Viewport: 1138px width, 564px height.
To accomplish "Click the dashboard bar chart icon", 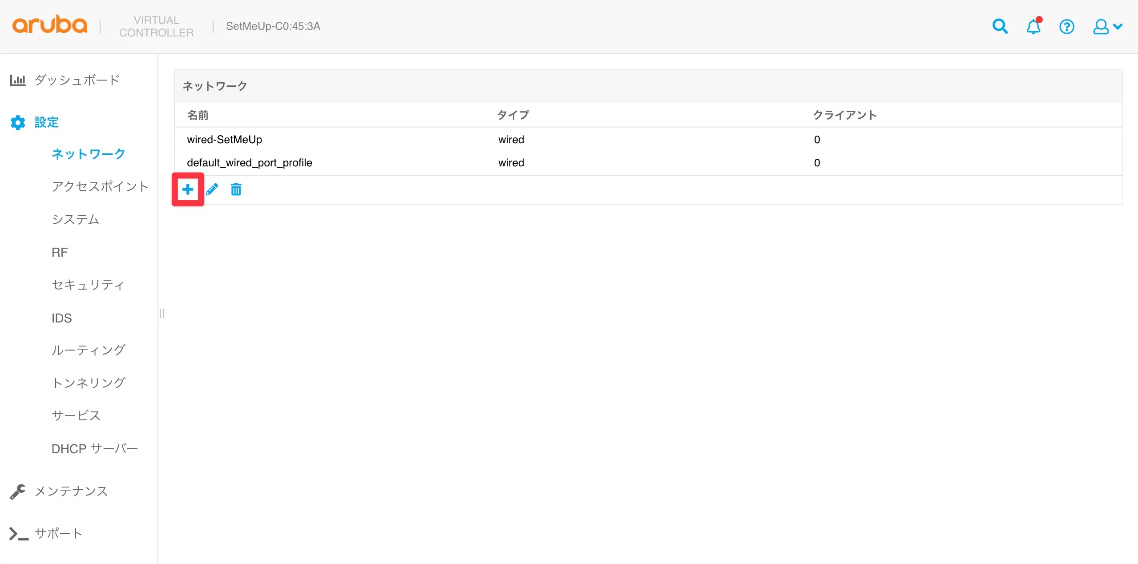I will [18, 80].
